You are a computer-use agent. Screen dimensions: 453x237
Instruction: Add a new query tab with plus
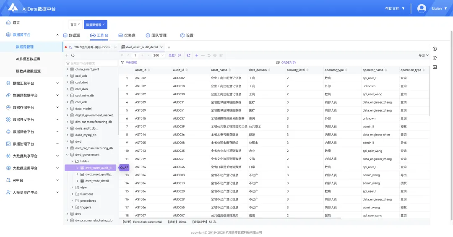coord(169,47)
